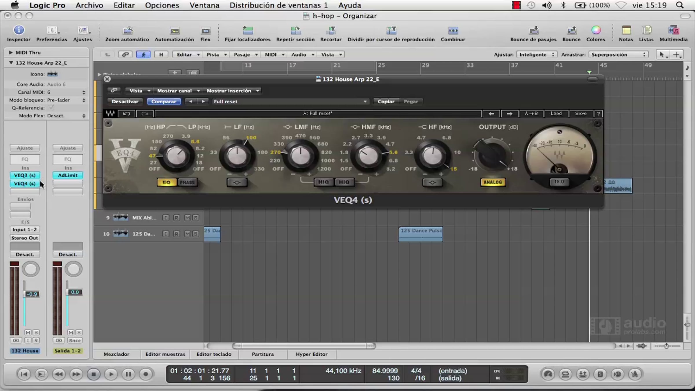Image resolution: width=695 pixels, height=391 pixels.
Task: Click the Automatización toolbar icon
Action: tap(174, 31)
